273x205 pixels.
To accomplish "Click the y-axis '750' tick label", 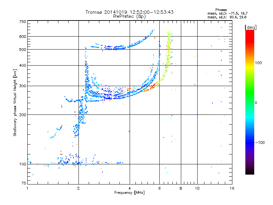I will pos(23,22).
